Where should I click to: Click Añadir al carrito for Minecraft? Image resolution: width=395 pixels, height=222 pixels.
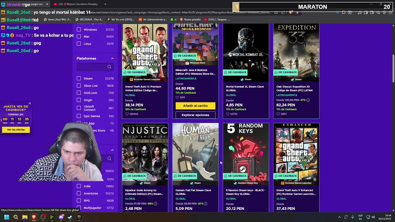195,106
